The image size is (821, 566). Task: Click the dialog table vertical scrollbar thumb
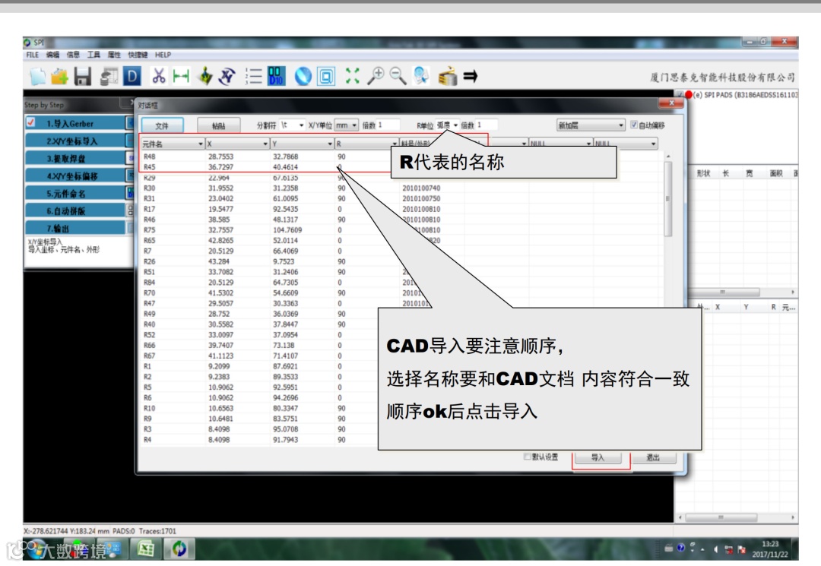coord(667,199)
